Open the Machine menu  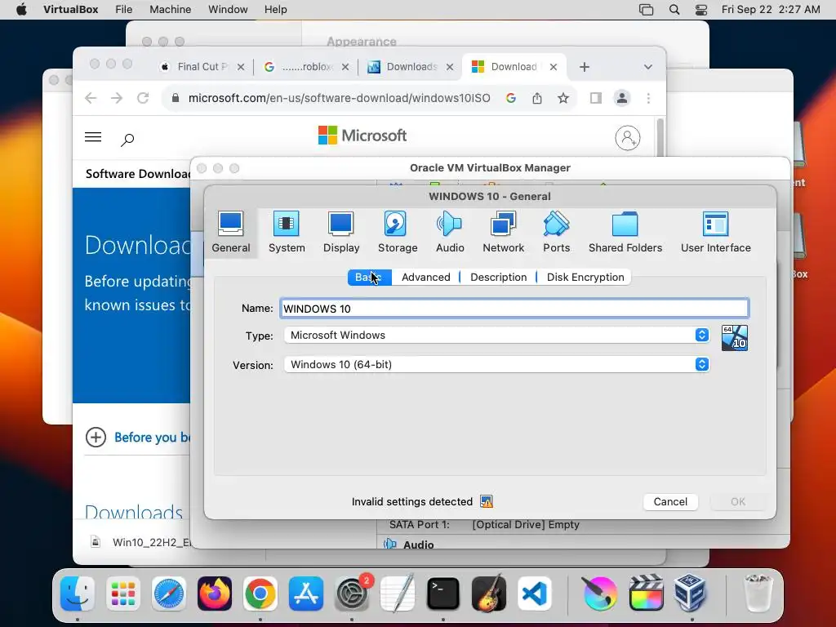tap(170, 10)
